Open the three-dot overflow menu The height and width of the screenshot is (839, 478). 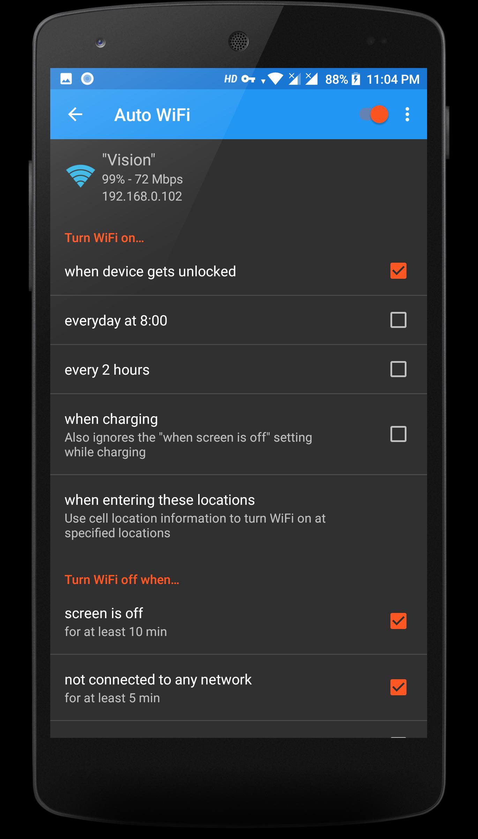407,114
